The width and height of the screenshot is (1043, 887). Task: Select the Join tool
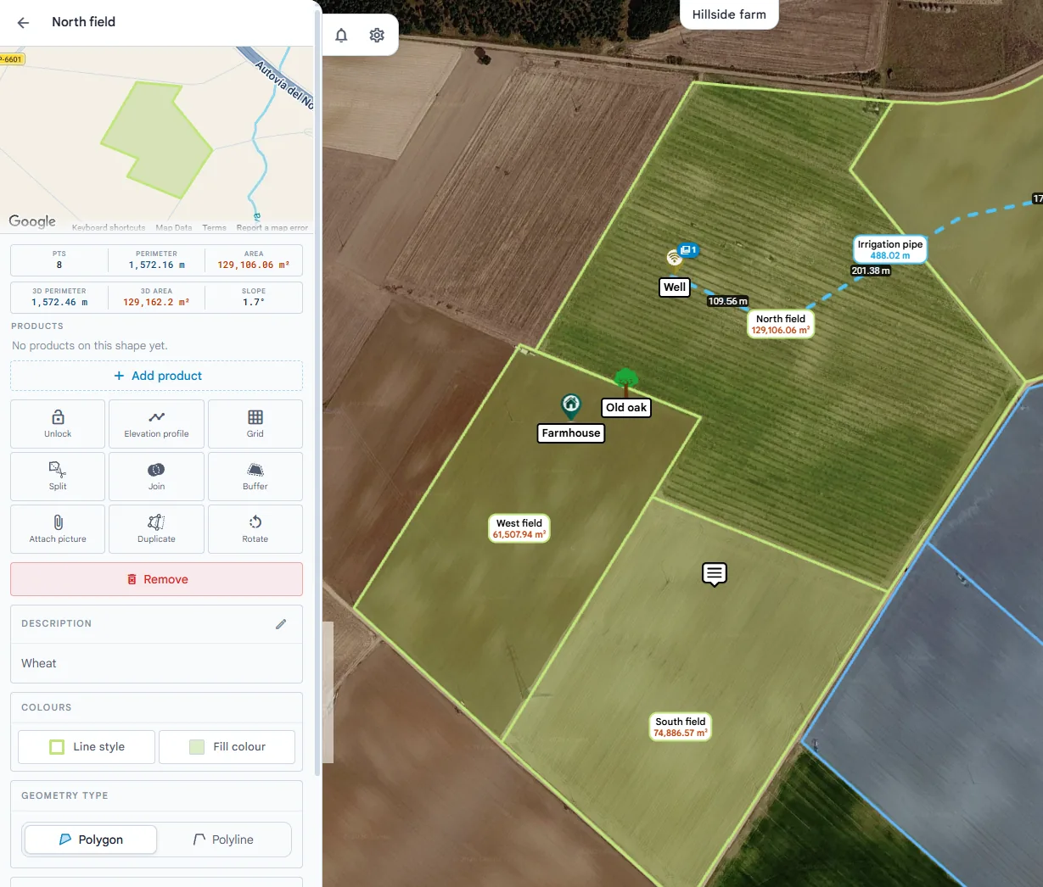(156, 477)
